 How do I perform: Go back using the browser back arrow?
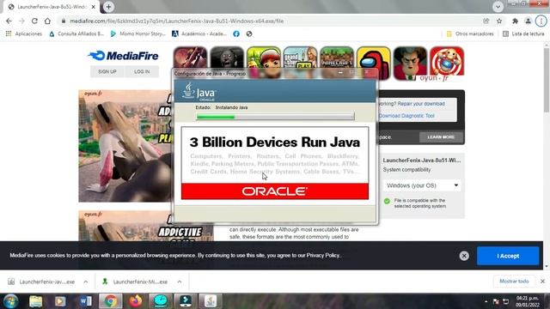tap(9, 21)
